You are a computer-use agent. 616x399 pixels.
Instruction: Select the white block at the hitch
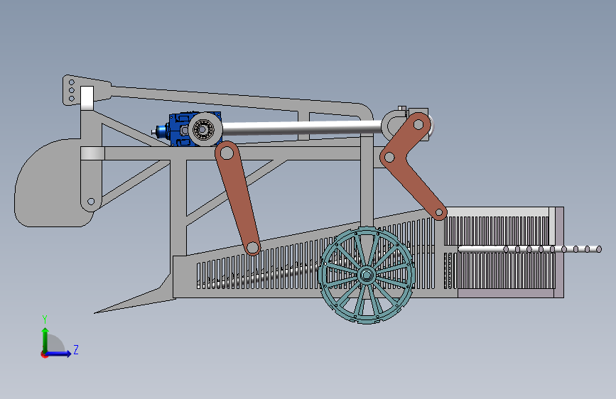point(87,98)
